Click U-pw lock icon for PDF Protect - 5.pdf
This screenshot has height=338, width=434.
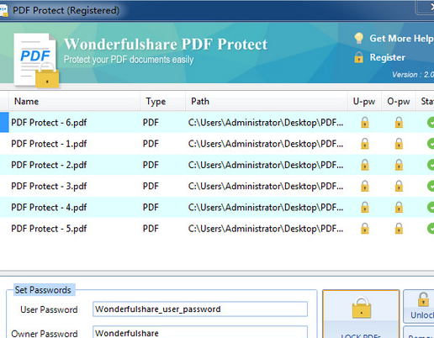coord(365,229)
